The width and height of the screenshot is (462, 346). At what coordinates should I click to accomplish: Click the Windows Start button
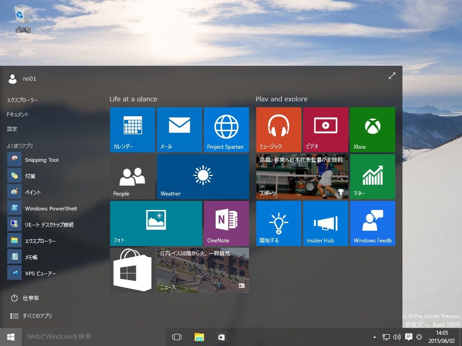[11, 337]
